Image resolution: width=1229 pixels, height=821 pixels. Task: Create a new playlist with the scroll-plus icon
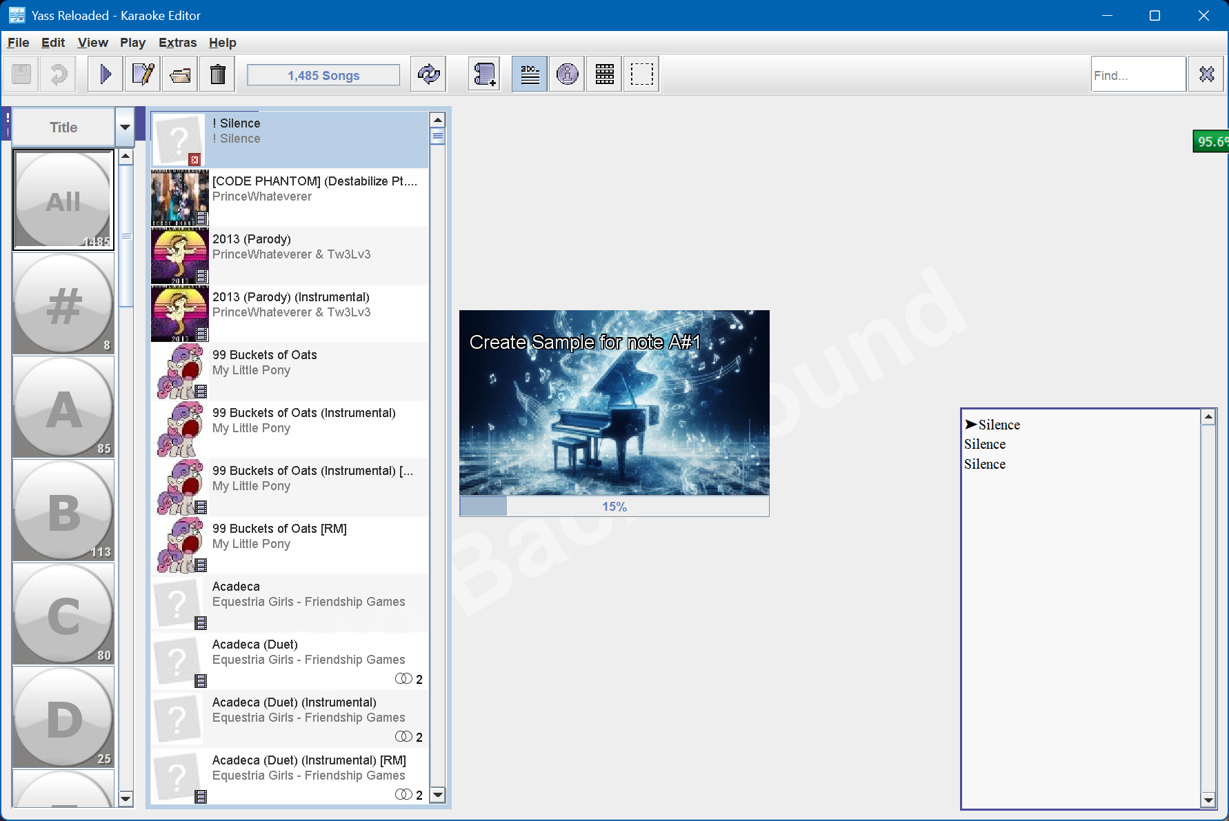(x=484, y=74)
